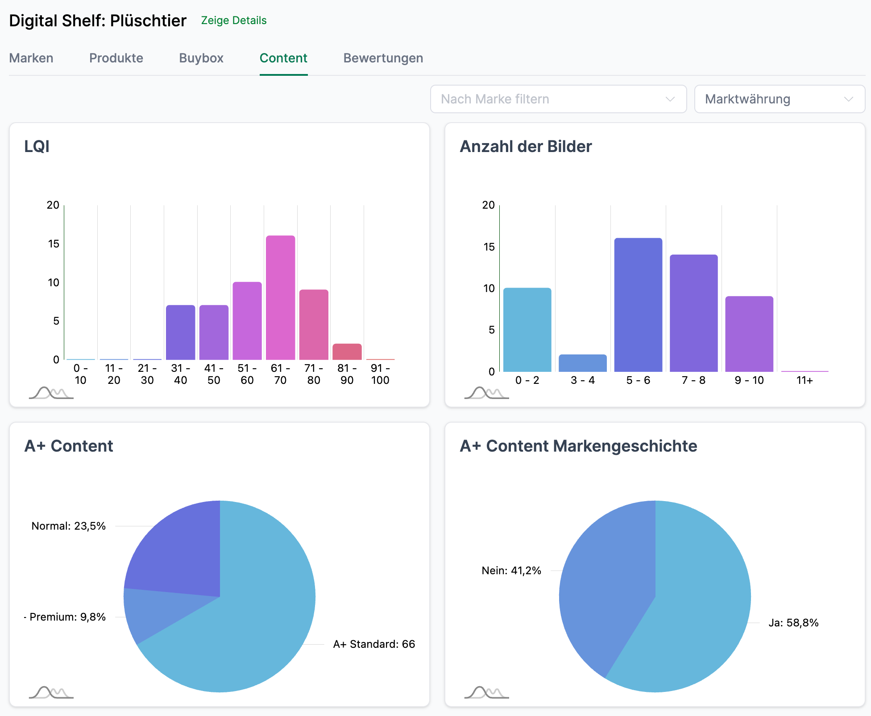
Task: Click the 81 - 90 LQI bar
Action: [x=347, y=352]
